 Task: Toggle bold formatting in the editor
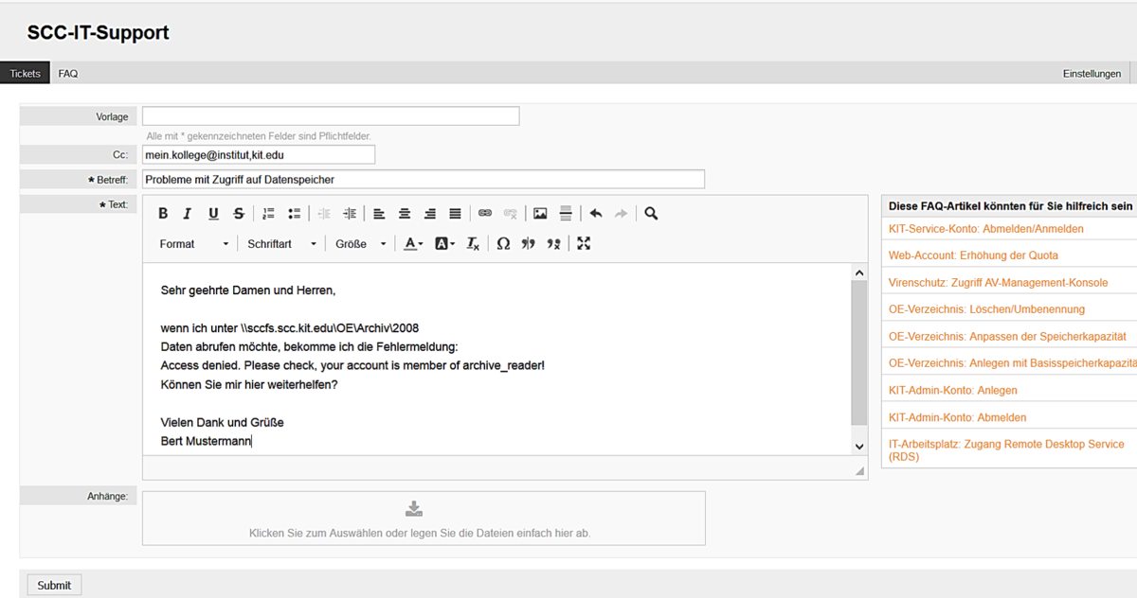(163, 214)
